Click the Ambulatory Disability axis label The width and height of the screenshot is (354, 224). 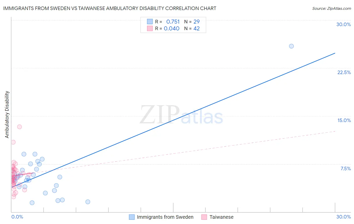tap(7, 114)
